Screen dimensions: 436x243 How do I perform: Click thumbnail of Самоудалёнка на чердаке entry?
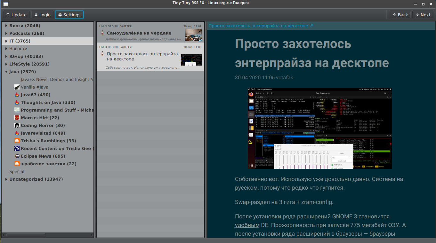(x=193, y=35)
